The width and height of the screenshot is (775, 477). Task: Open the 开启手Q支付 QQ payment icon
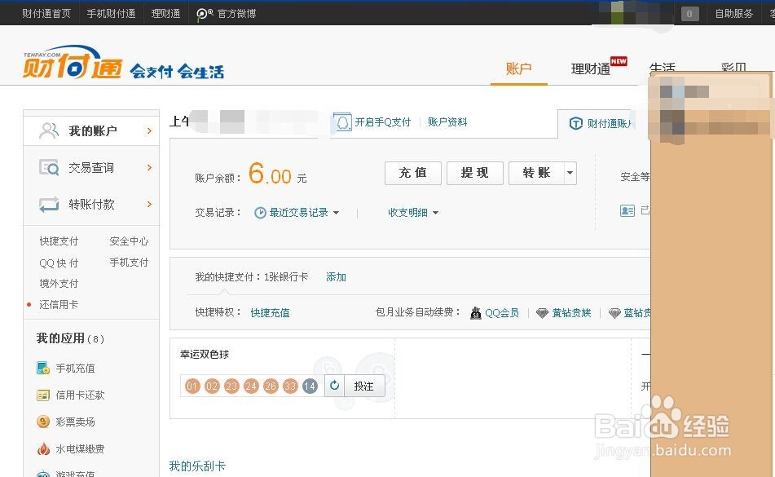point(344,121)
